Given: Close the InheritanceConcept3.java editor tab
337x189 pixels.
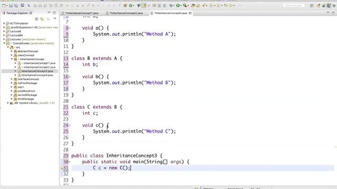Looking at the screenshot, I should tap(190, 13).
